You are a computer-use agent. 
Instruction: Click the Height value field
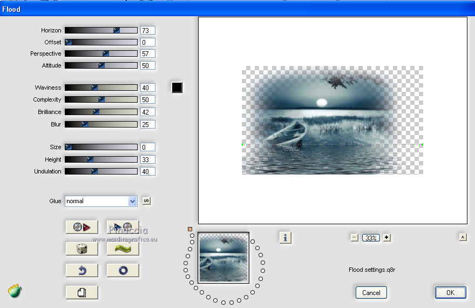148,159
